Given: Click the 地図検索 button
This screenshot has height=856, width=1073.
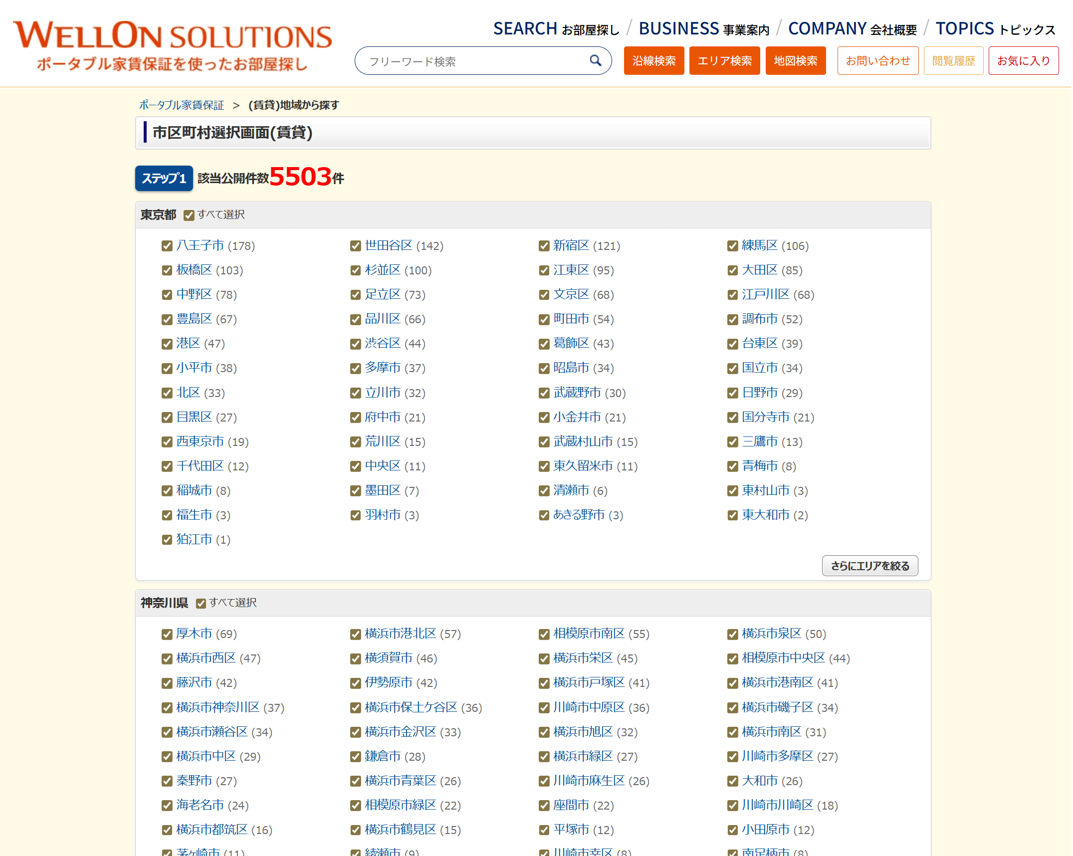Looking at the screenshot, I should pos(795,61).
